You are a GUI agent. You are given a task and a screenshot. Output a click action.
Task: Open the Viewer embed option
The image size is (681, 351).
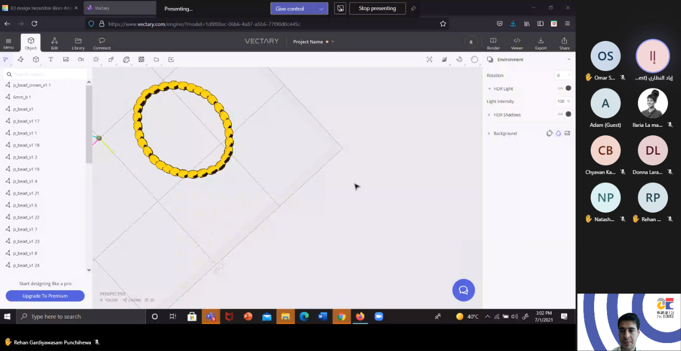click(517, 43)
